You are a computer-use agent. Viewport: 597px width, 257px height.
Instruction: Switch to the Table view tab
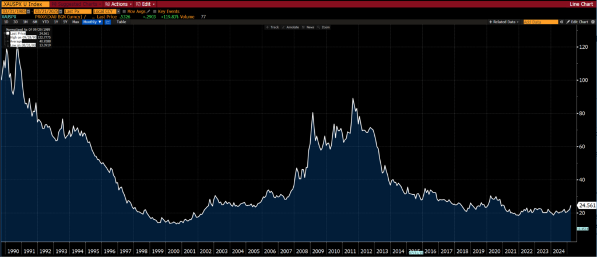[x=121, y=22]
